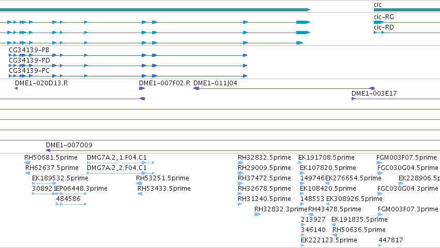Select the CG34139-PC protein track

128,76
